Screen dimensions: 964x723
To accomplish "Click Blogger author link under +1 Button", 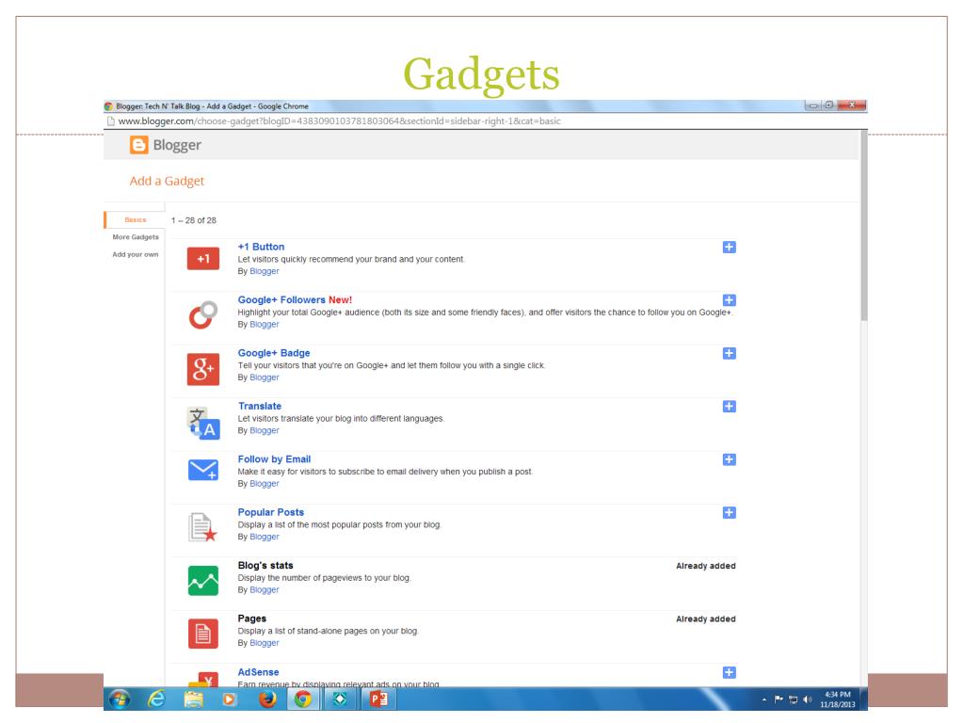I will pos(265,271).
